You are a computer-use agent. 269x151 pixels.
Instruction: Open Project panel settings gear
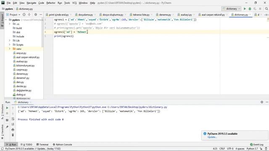click(x=35, y=15)
